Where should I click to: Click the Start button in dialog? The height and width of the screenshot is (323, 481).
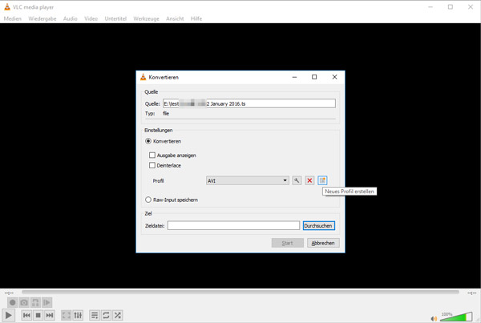(x=288, y=243)
